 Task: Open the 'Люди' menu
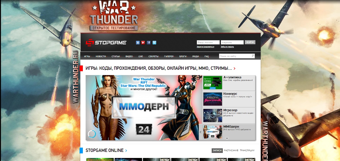click(x=195, y=56)
